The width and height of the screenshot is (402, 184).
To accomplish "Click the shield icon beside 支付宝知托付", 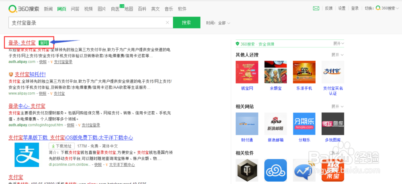I will tap(11, 75).
